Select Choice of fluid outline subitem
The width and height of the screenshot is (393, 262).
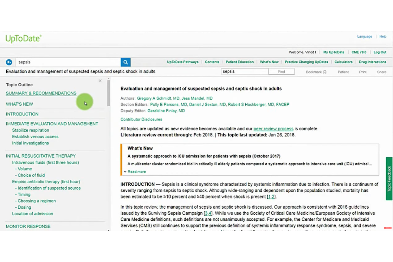(31, 175)
